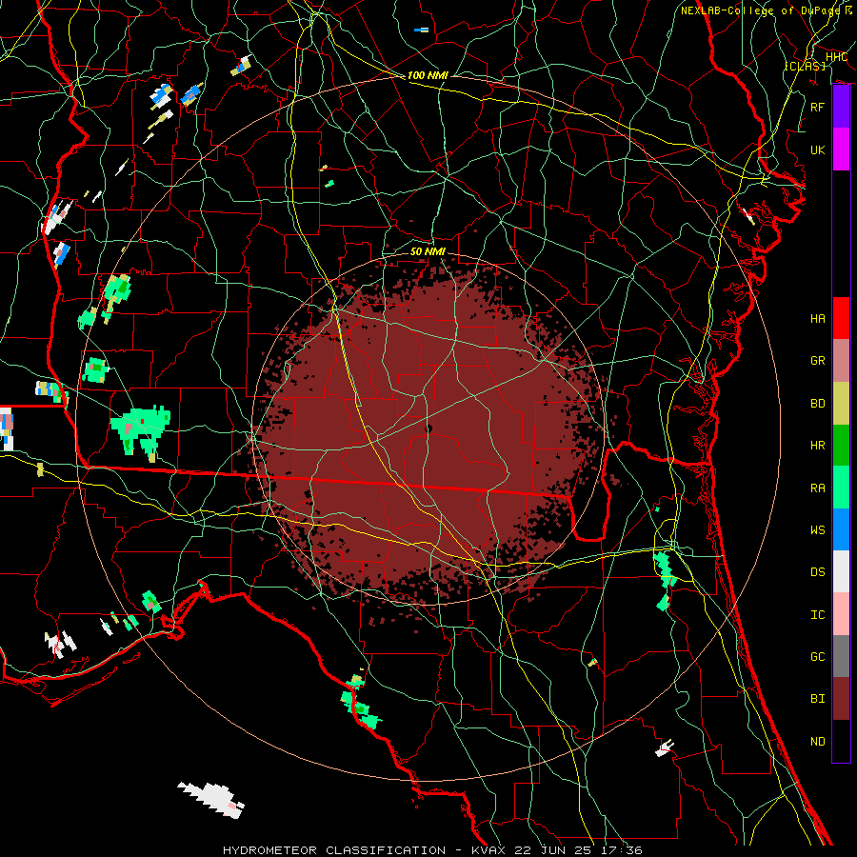Viewport: 857px width, 857px height.
Task: Click the "WS" legend label text
Action: click(x=818, y=530)
